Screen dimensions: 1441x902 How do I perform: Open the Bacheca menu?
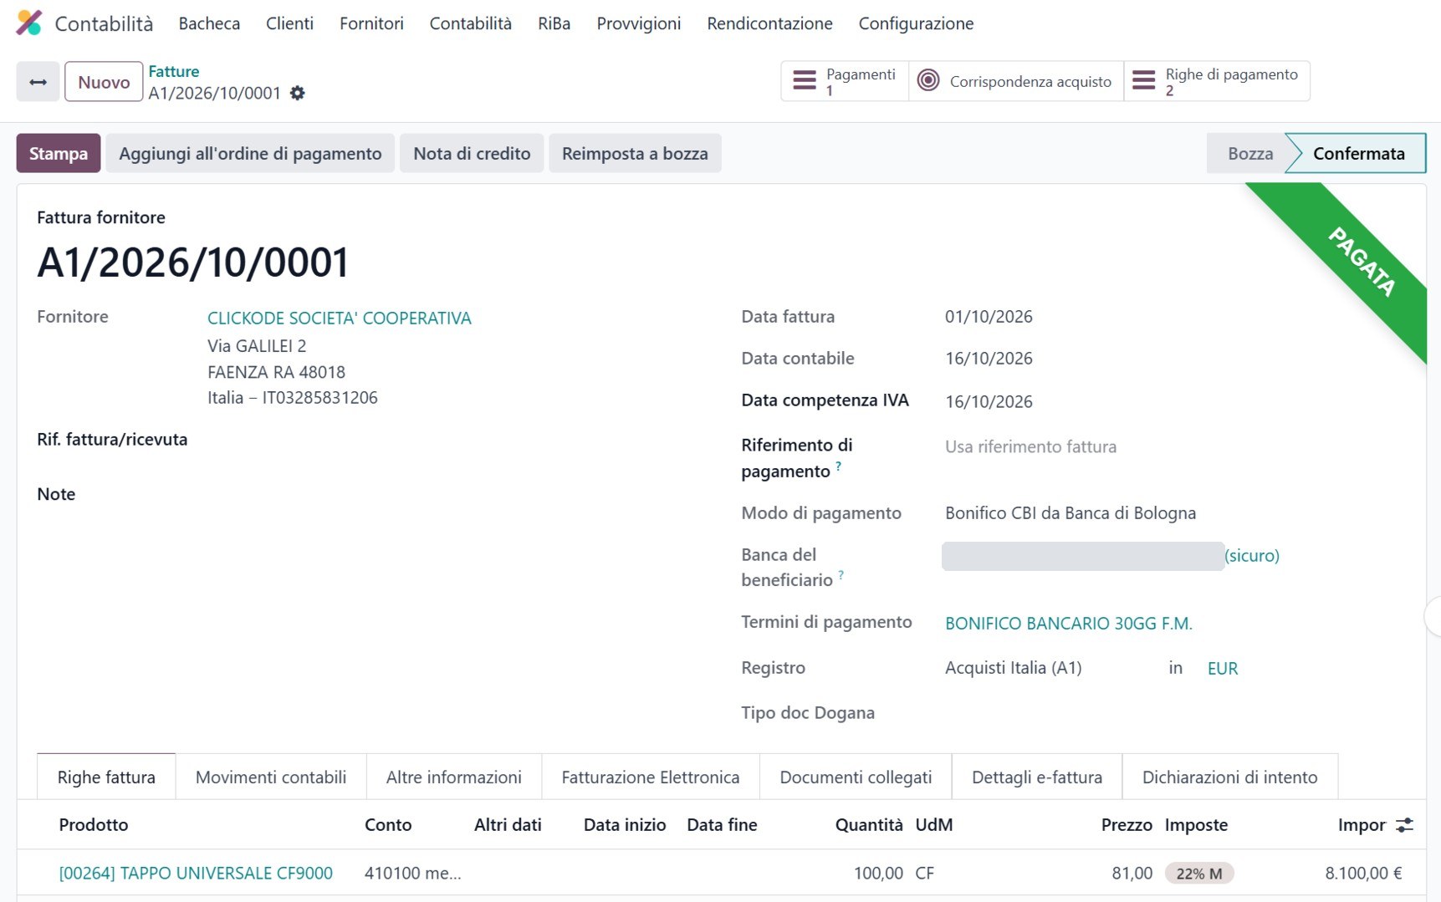point(209,23)
